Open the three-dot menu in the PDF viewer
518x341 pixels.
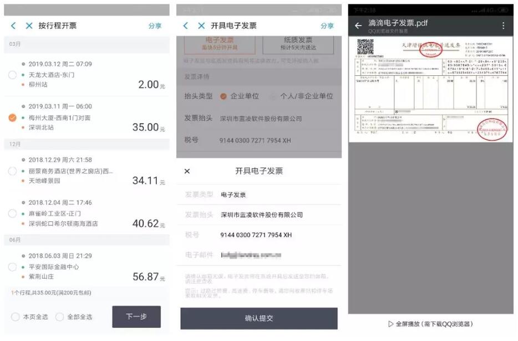tap(503, 25)
